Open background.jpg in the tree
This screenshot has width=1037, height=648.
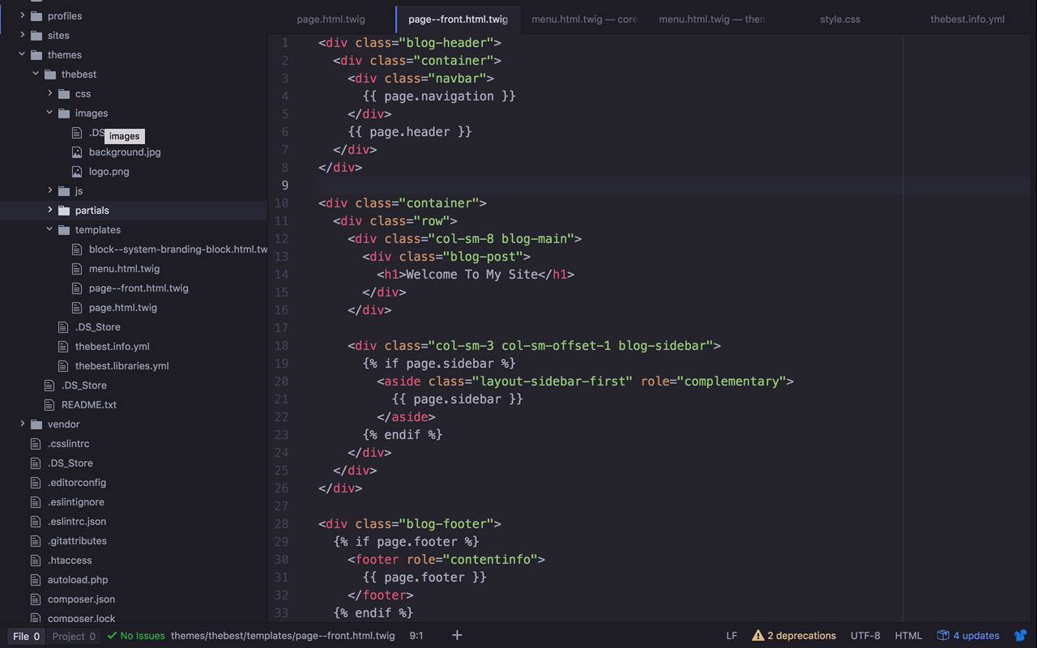point(125,151)
